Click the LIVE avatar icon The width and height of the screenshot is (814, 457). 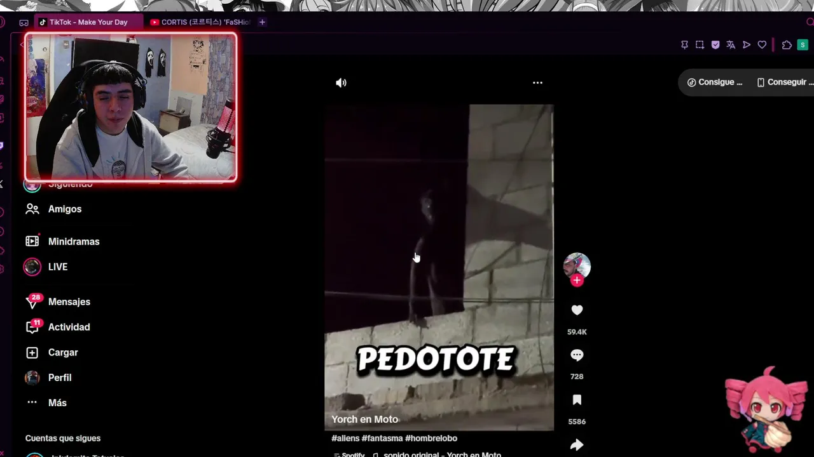[x=32, y=267]
